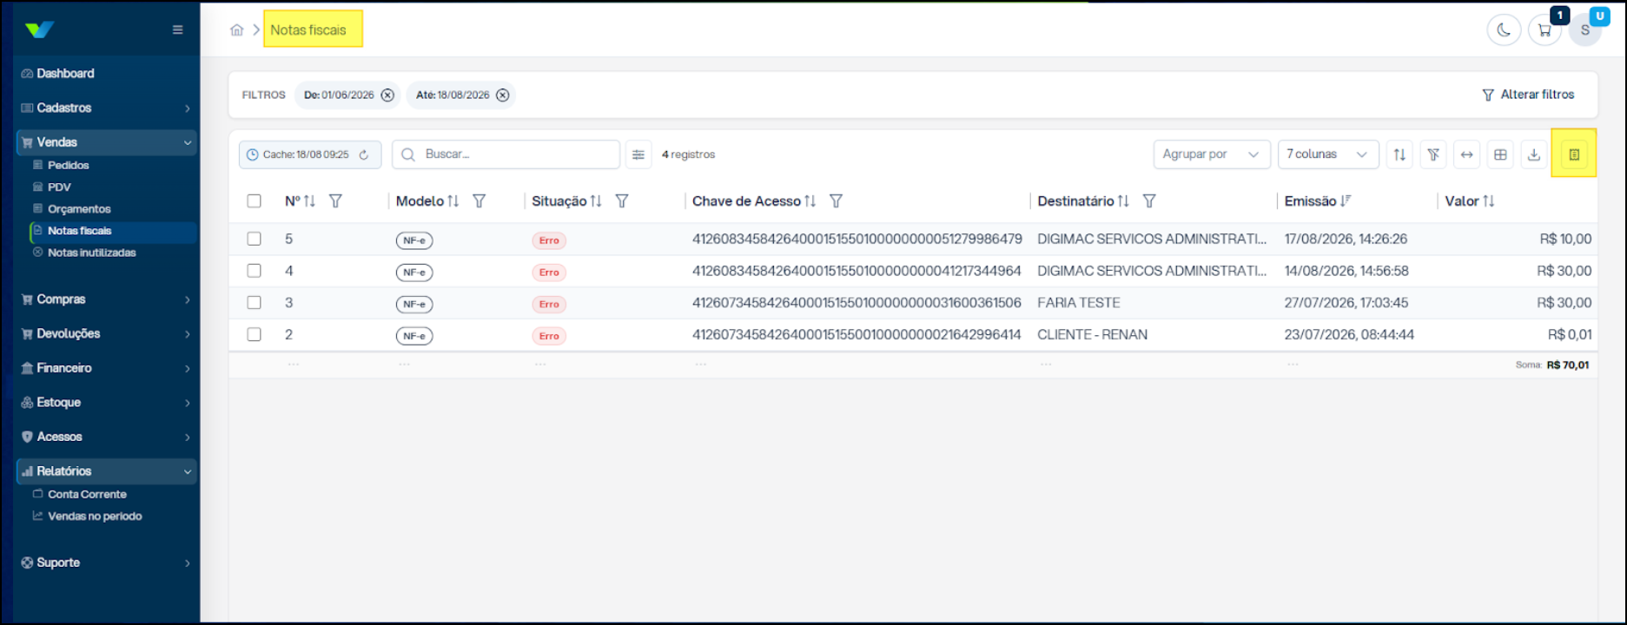The width and height of the screenshot is (1627, 625).
Task: Click the table grid layout icon
Action: point(1500,155)
